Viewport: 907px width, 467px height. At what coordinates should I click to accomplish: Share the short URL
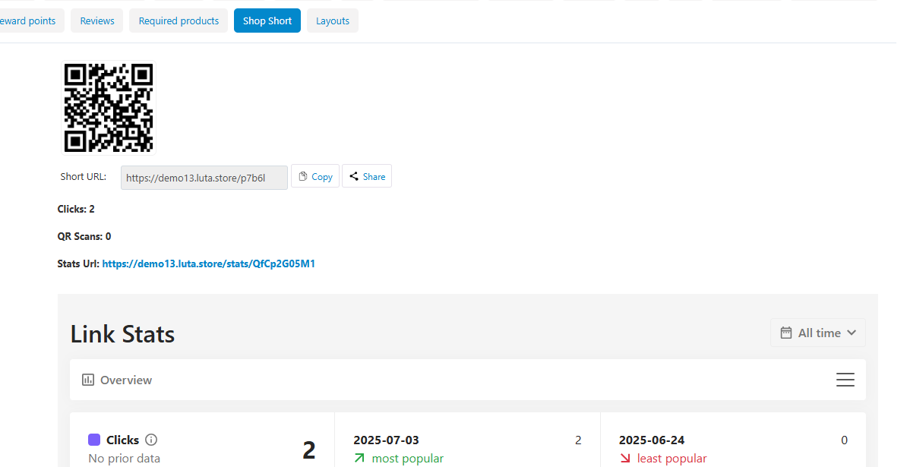[367, 176]
